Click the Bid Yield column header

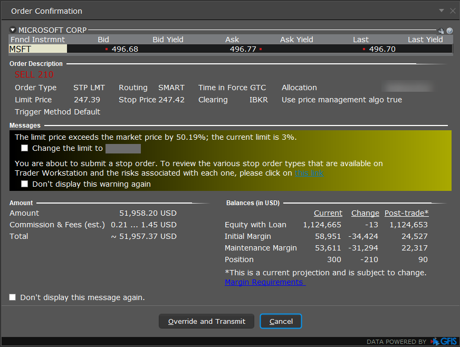(x=168, y=40)
